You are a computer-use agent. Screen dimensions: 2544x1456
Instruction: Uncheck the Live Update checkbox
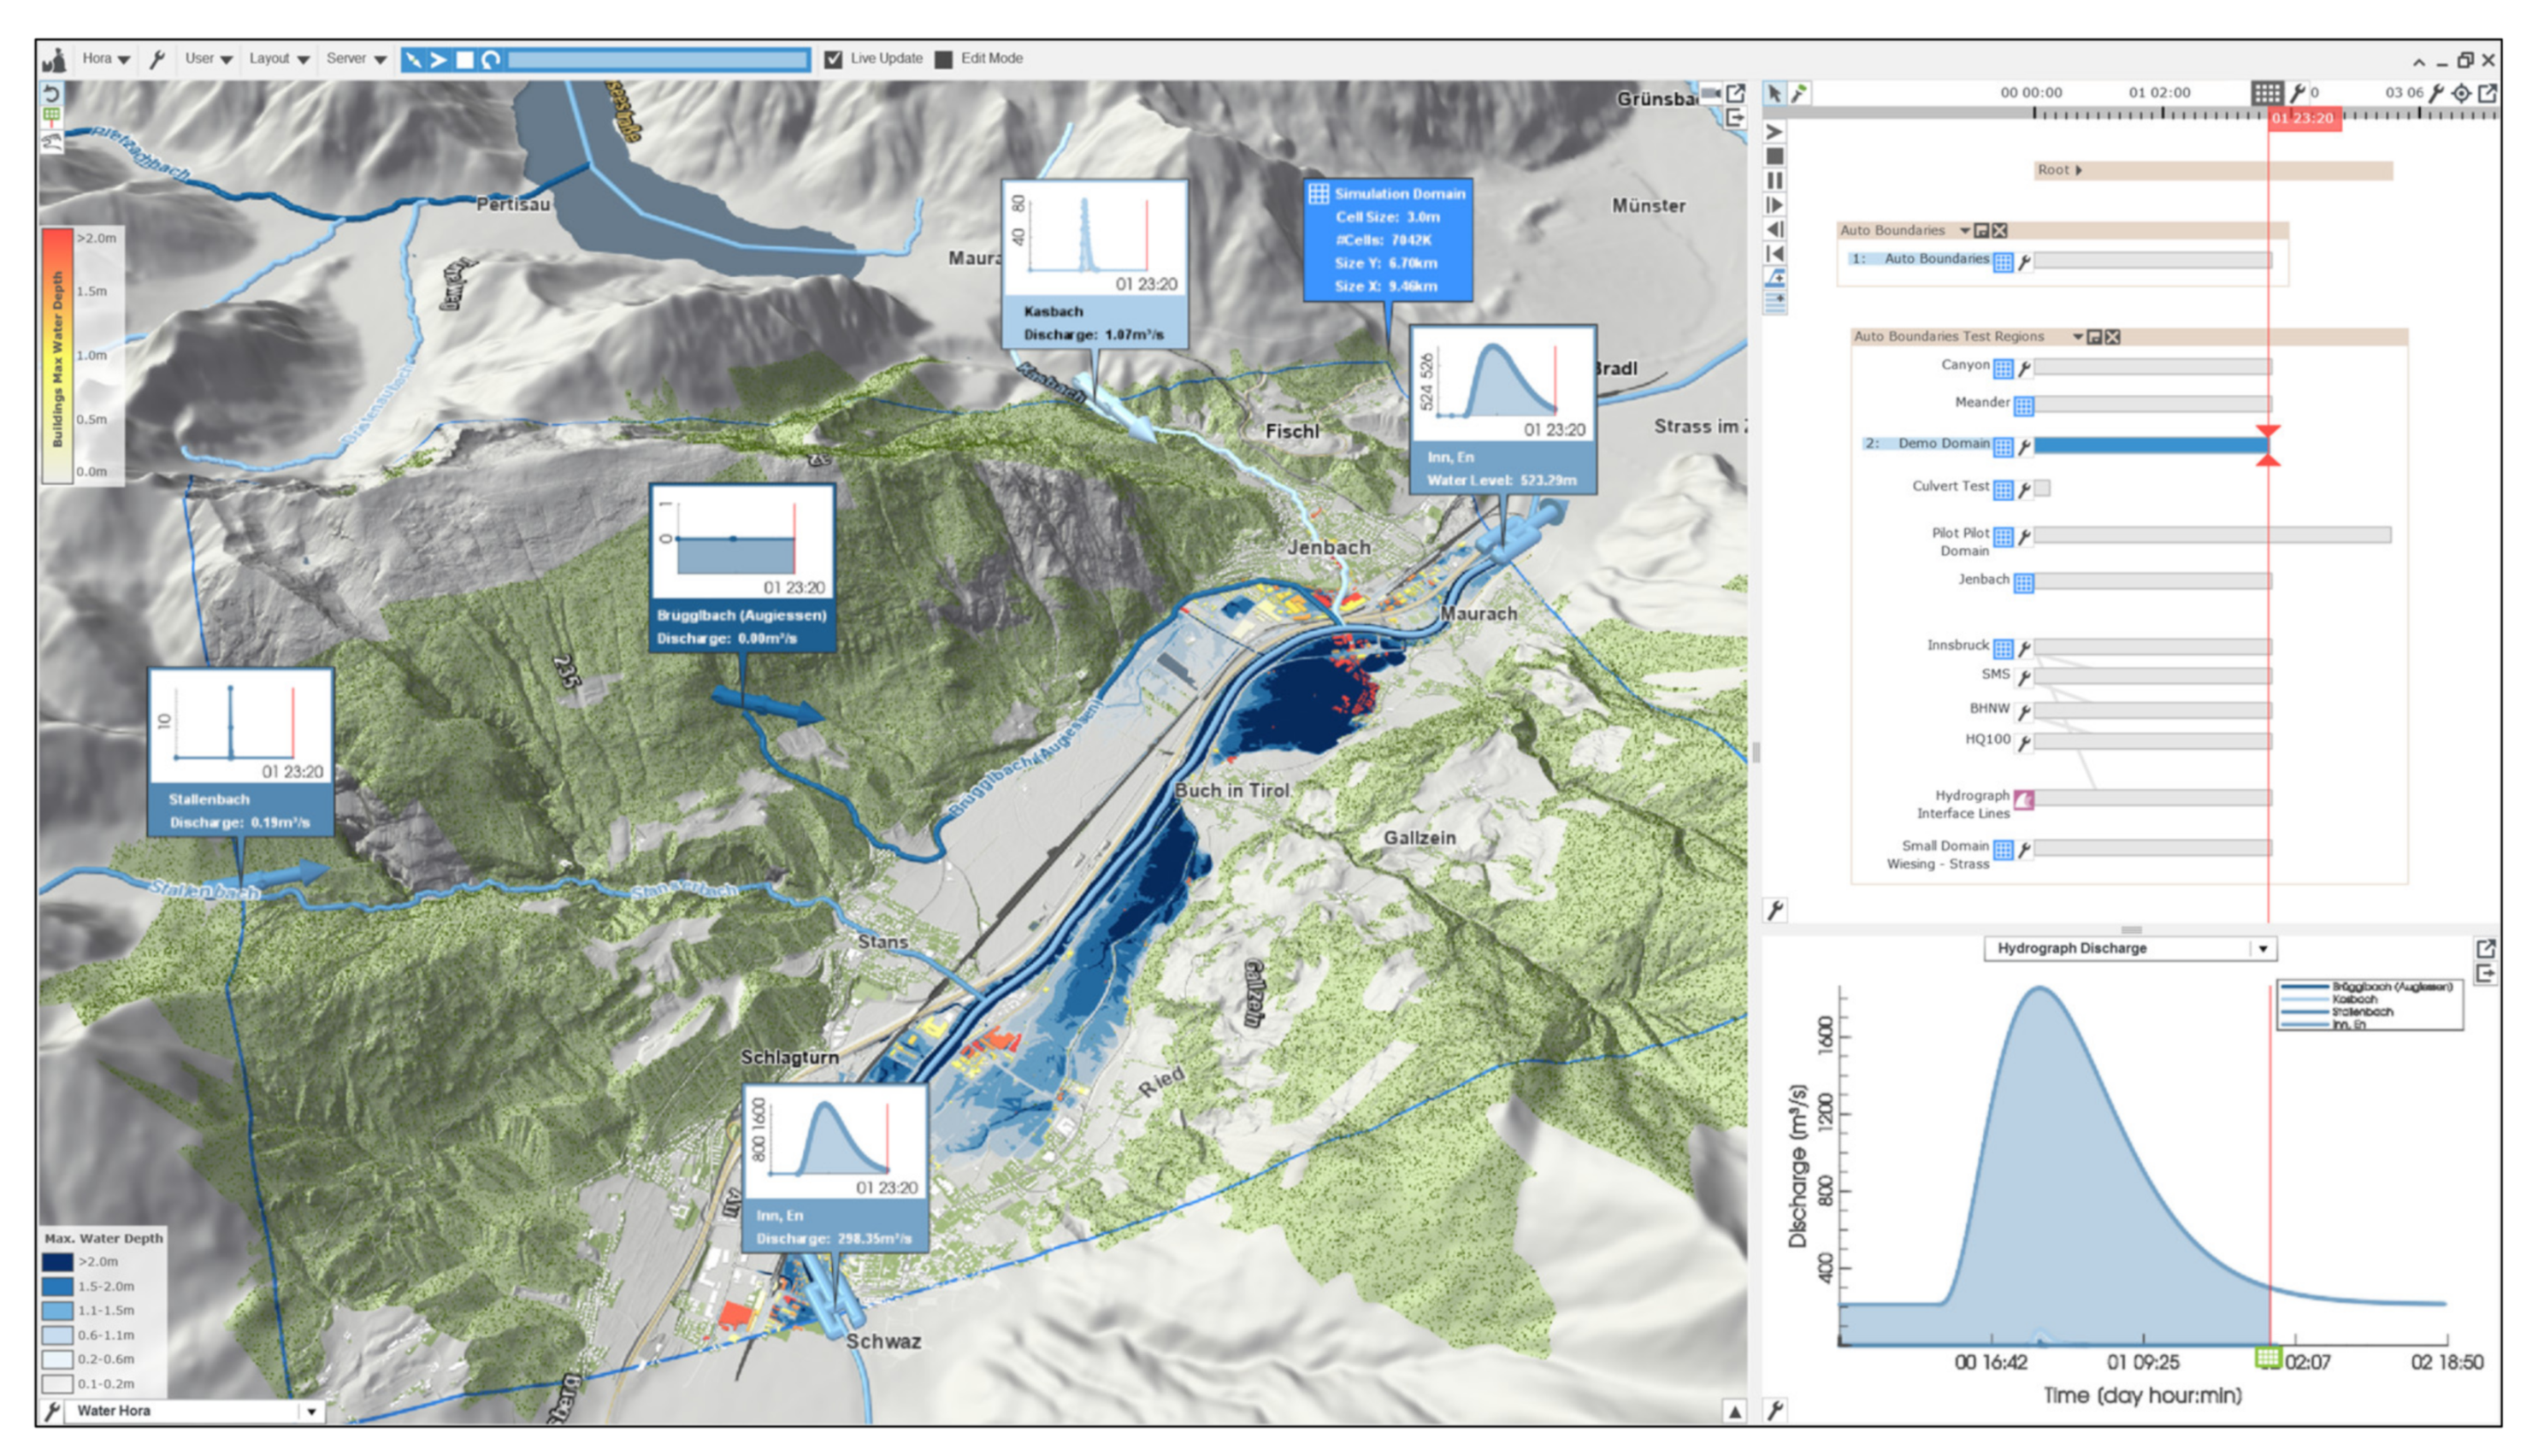pos(833,59)
